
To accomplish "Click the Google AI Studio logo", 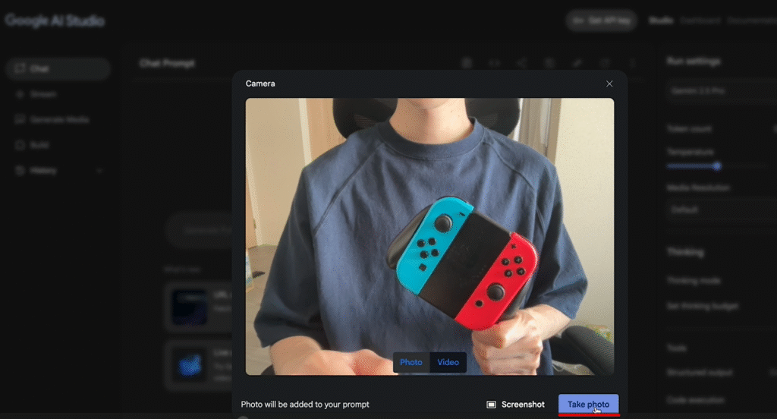I will coord(55,20).
